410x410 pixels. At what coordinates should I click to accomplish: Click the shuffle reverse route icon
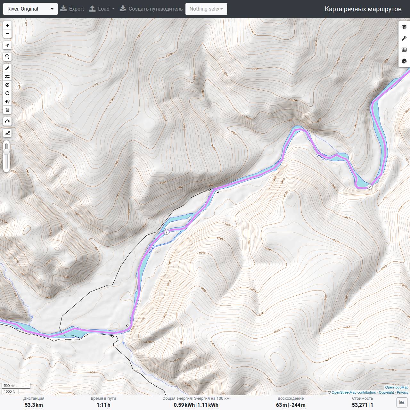[x=7, y=77]
